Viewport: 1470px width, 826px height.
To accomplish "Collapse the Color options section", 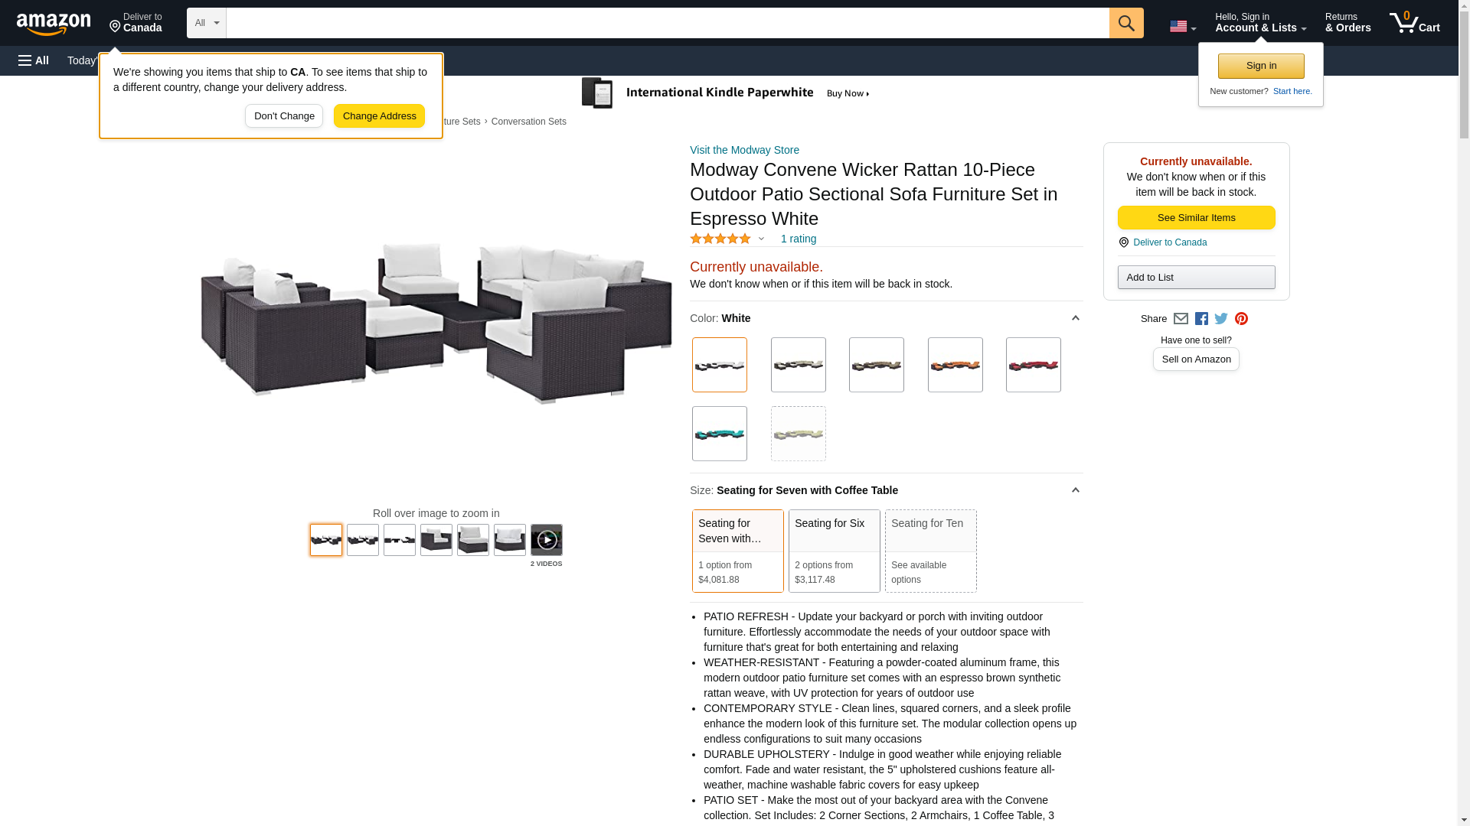I will point(1075,318).
